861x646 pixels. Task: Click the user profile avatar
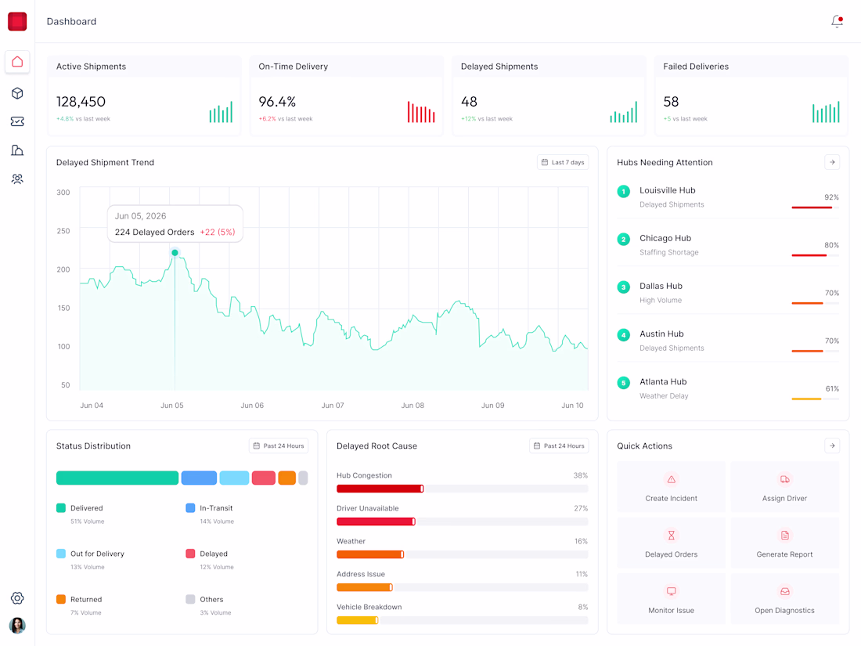[17, 625]
